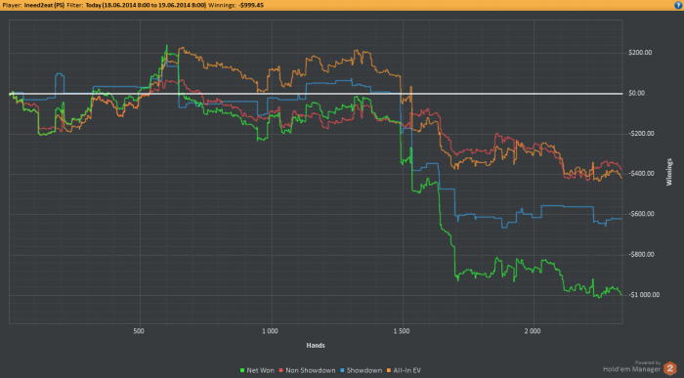684x378 pixels.
Task: Click the $0.00 axis label
Action: point(636,94)
